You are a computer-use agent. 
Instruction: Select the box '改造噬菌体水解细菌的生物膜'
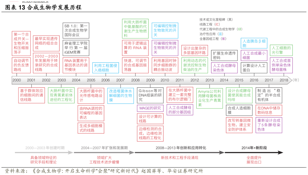(x=121, y=95)
